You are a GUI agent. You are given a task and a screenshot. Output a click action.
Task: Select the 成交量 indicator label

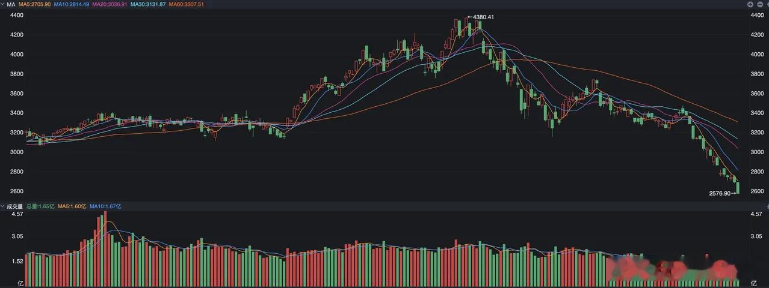[x=15, y=206]
